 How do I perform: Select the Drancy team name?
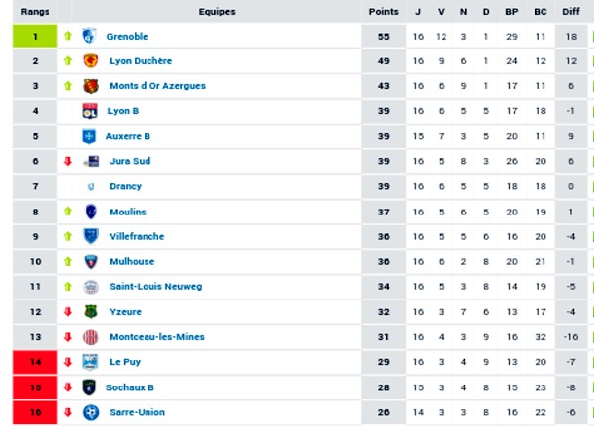pyautogui.click(x=125, y=186)
